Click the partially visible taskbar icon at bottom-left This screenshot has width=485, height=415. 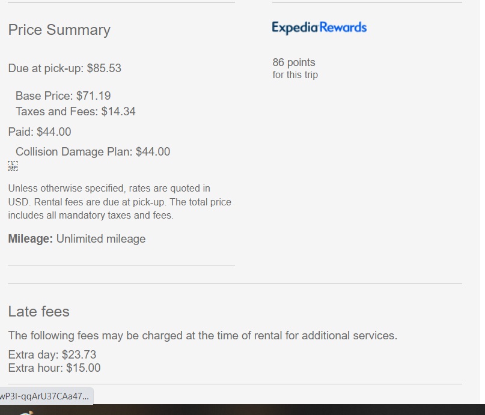27,412
